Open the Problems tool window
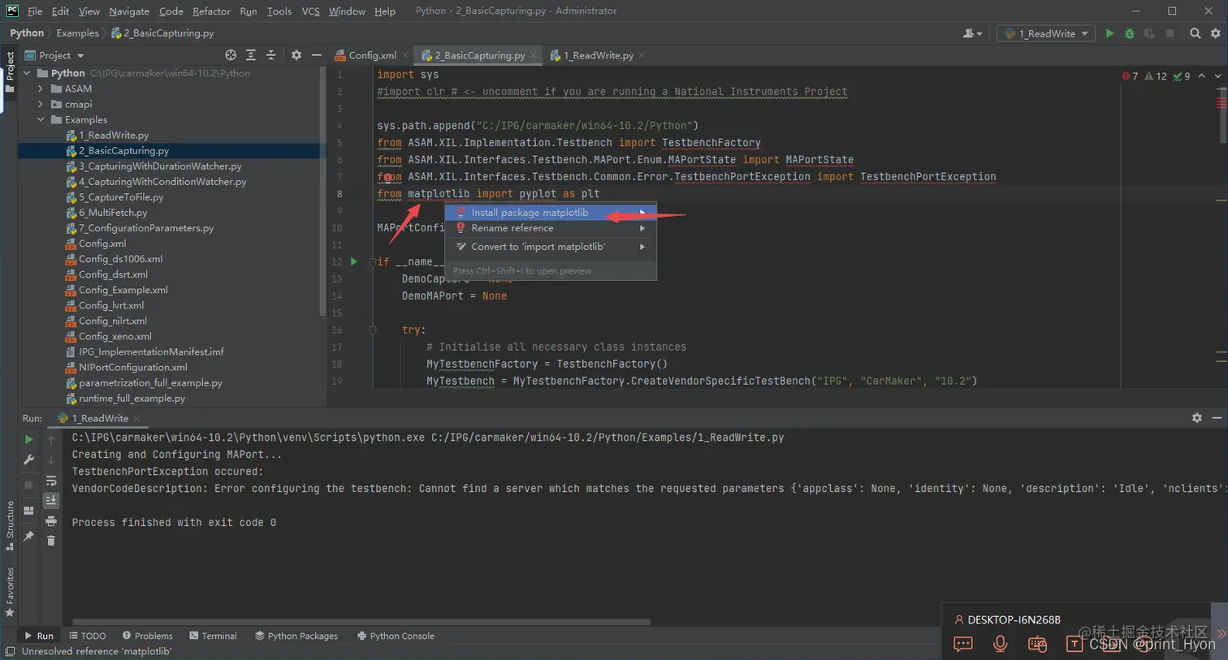The height and width of the screenshot is (660, 1228). 147,636
